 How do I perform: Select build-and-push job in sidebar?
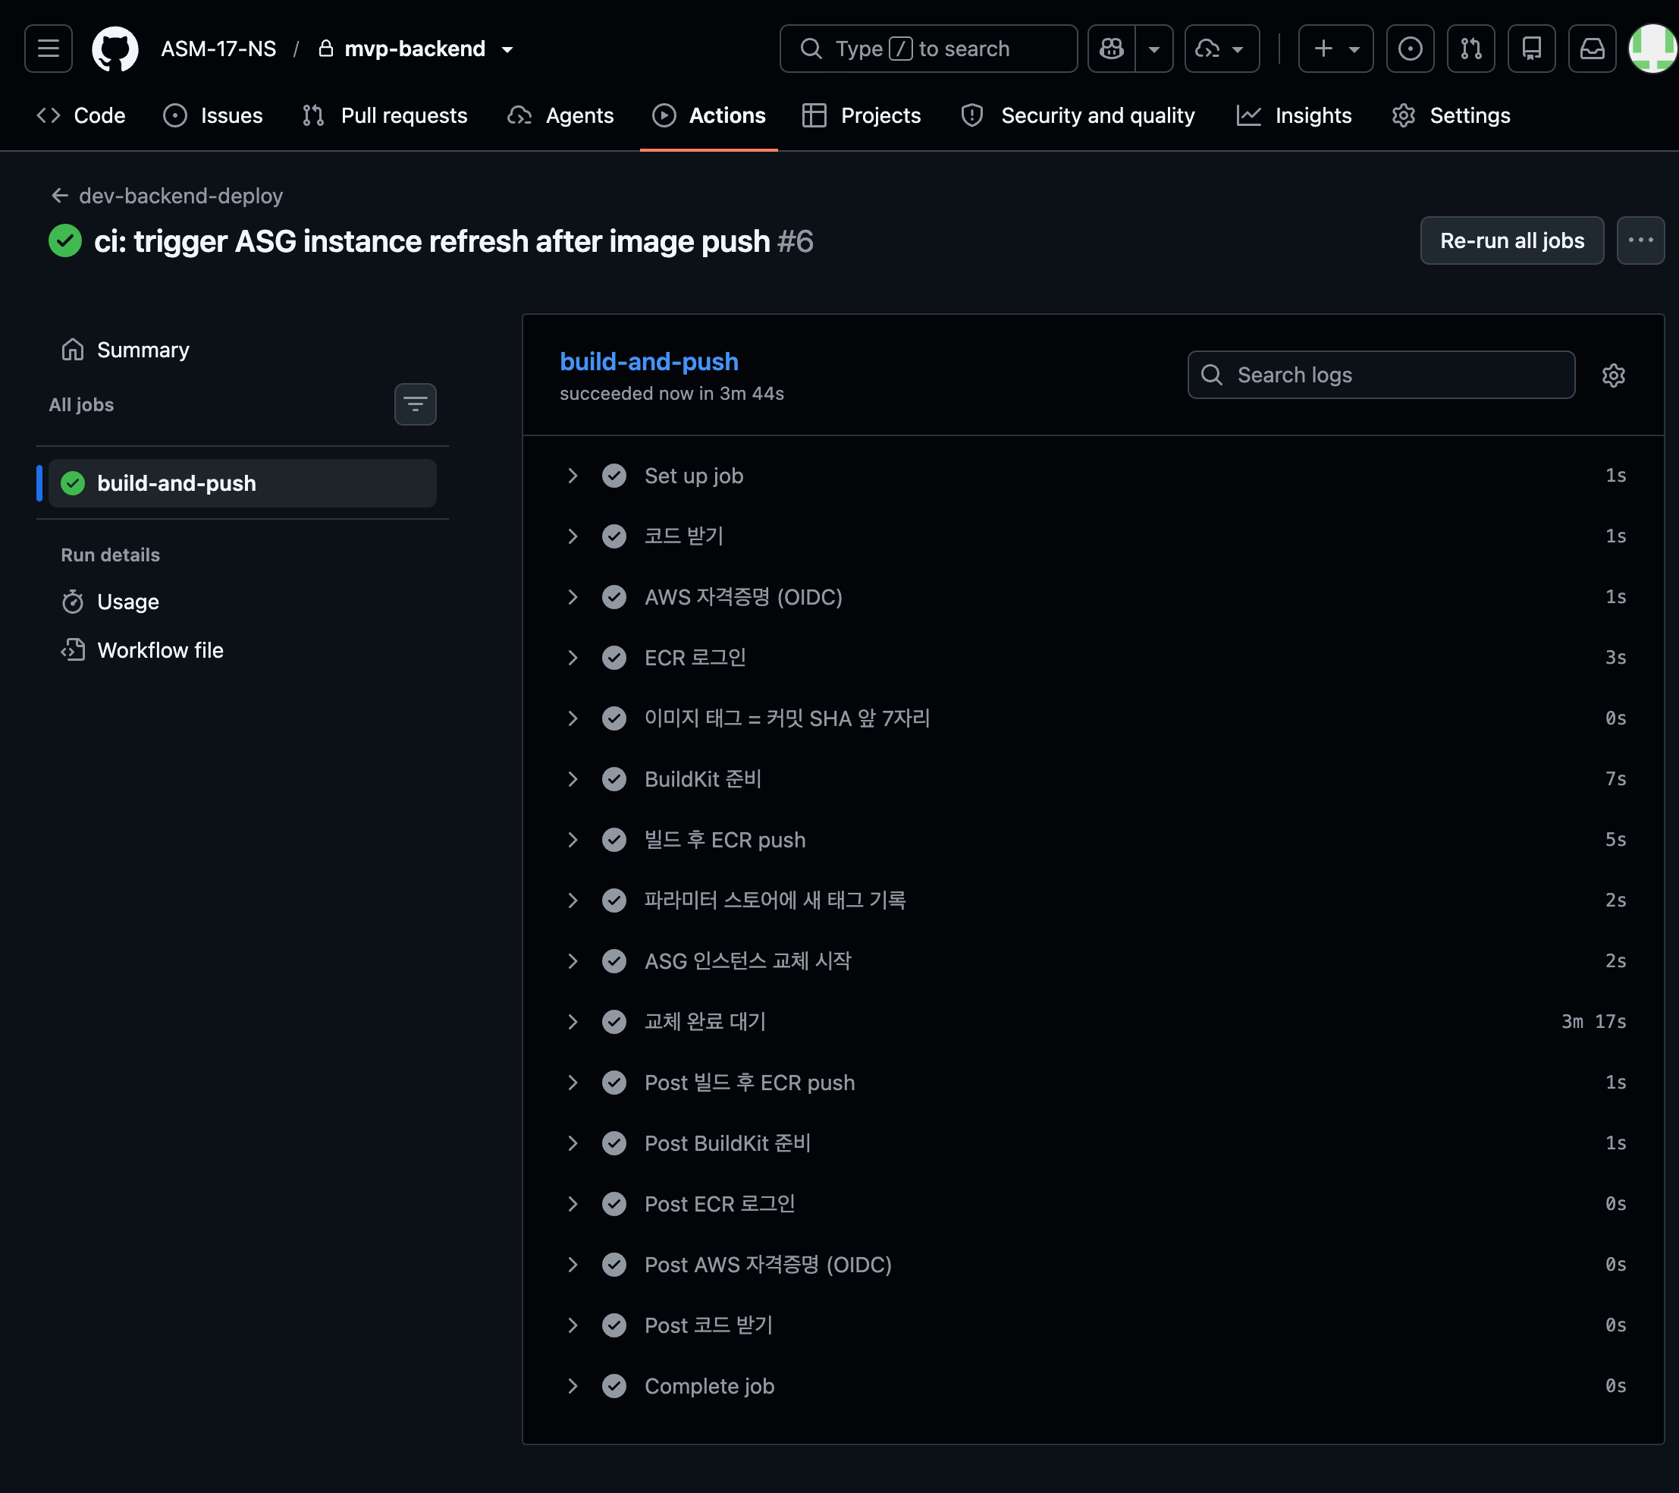click(243, 483)
